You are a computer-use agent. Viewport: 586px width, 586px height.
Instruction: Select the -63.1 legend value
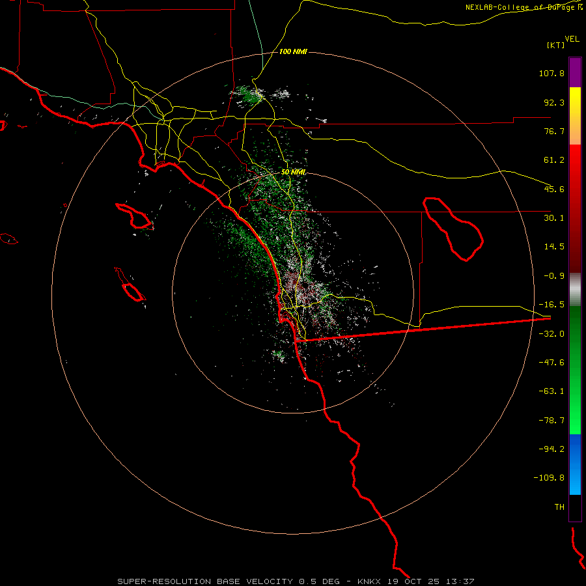[x=551, y=391]
